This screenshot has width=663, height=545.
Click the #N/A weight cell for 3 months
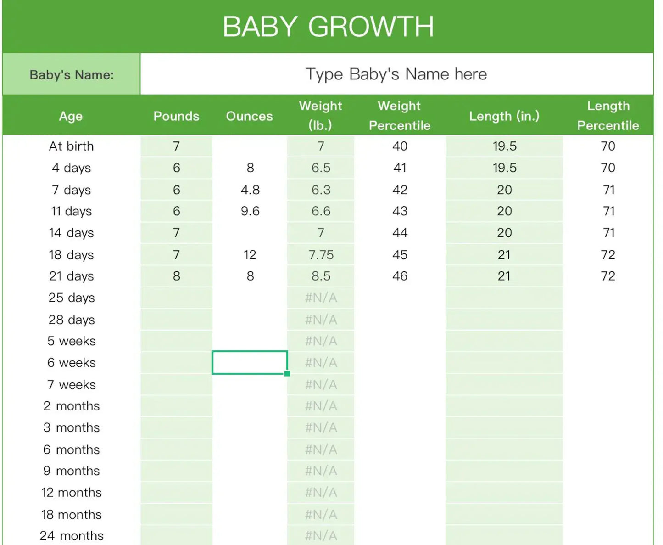321,428
